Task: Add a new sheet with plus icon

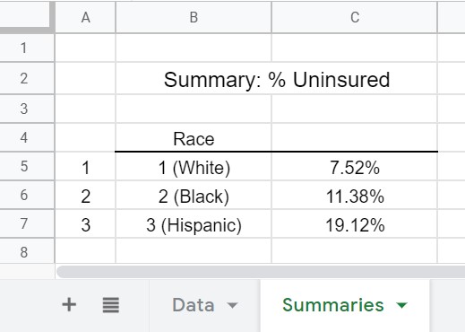Action: point(69,305)
